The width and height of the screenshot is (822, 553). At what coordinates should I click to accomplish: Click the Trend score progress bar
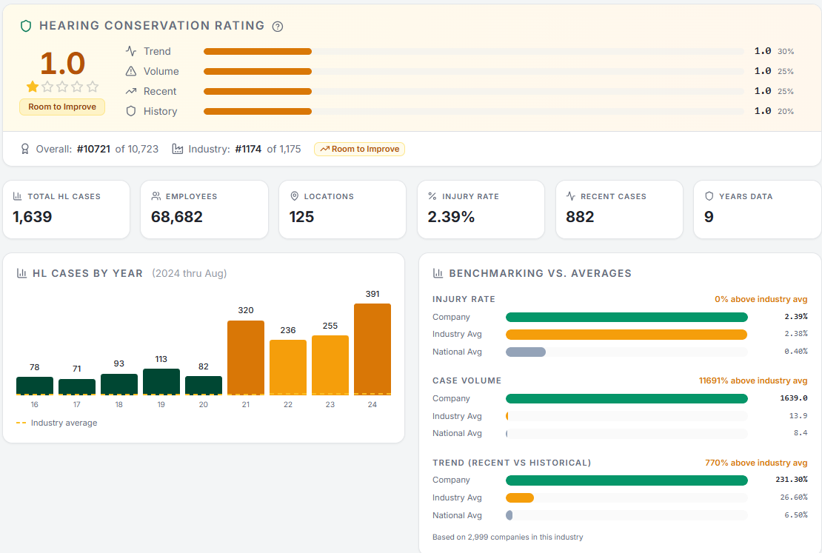[474, 51]
